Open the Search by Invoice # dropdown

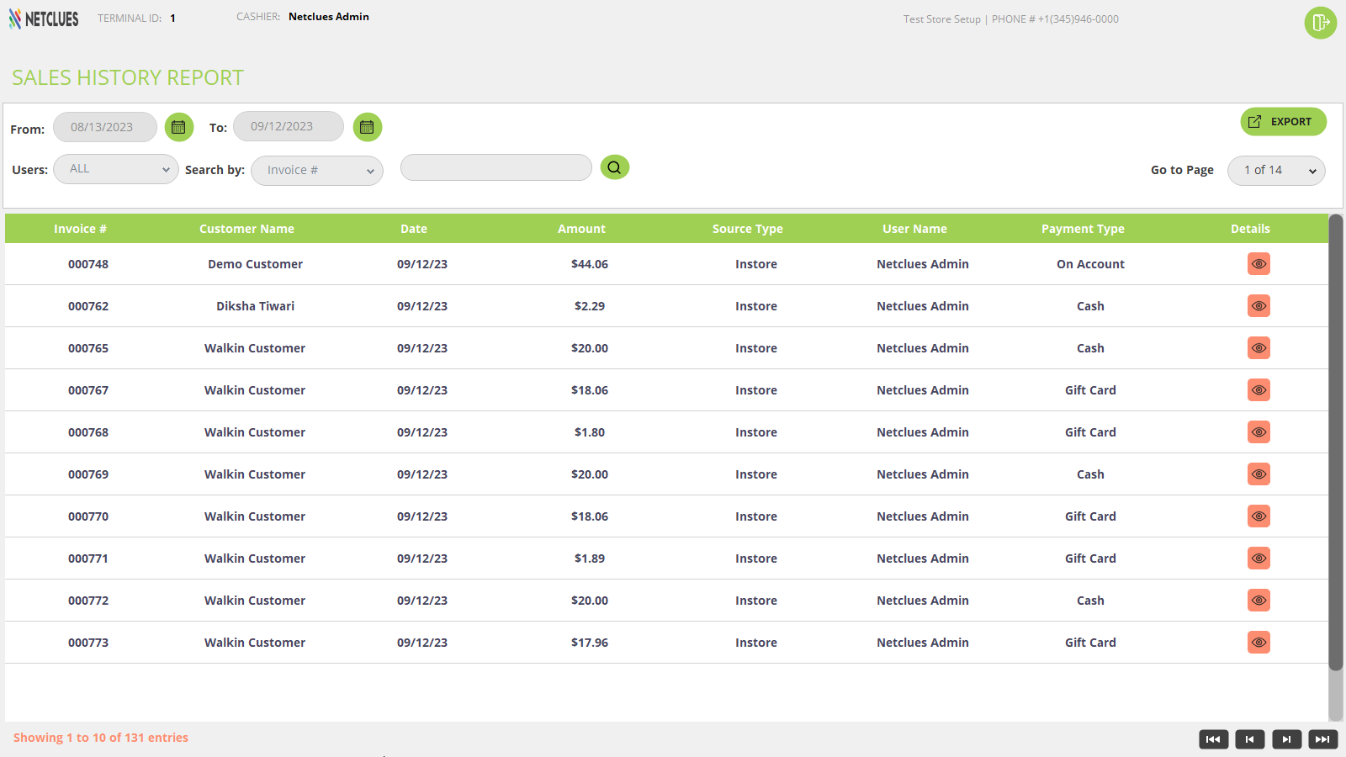coord(317,171)
